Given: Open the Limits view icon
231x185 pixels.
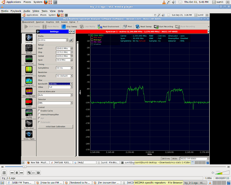Looking at the screenshot, I should pyautogui.click(x=29, y=102).
